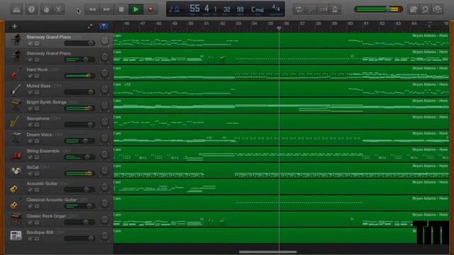454x255 pixels.
Task: Solo the Classic Rock Organ track
Action: (37, 222)
